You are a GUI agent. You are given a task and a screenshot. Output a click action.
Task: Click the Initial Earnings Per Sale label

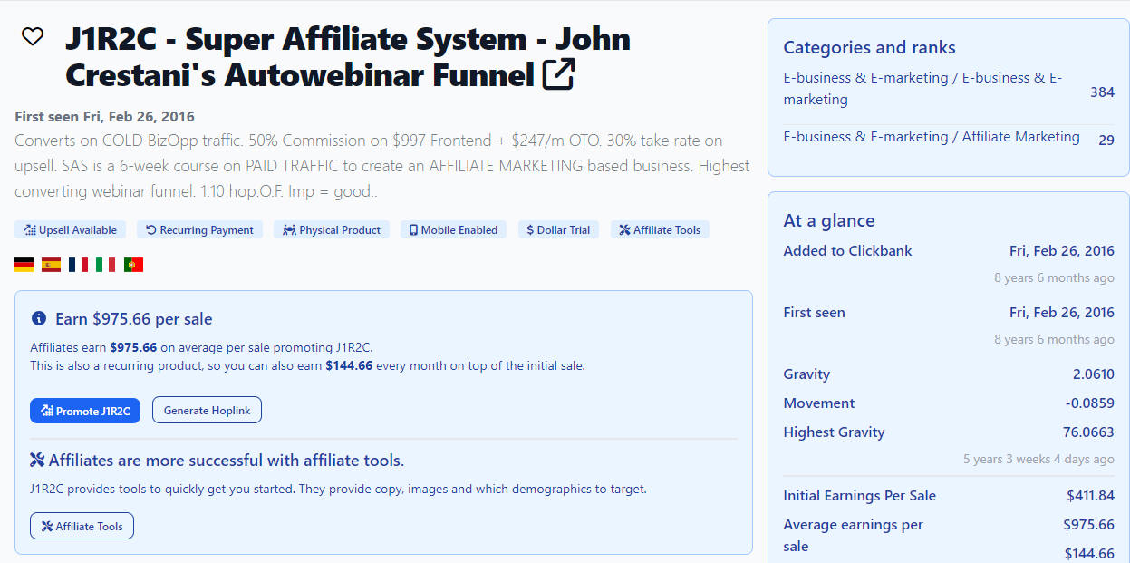pos(860,496)
